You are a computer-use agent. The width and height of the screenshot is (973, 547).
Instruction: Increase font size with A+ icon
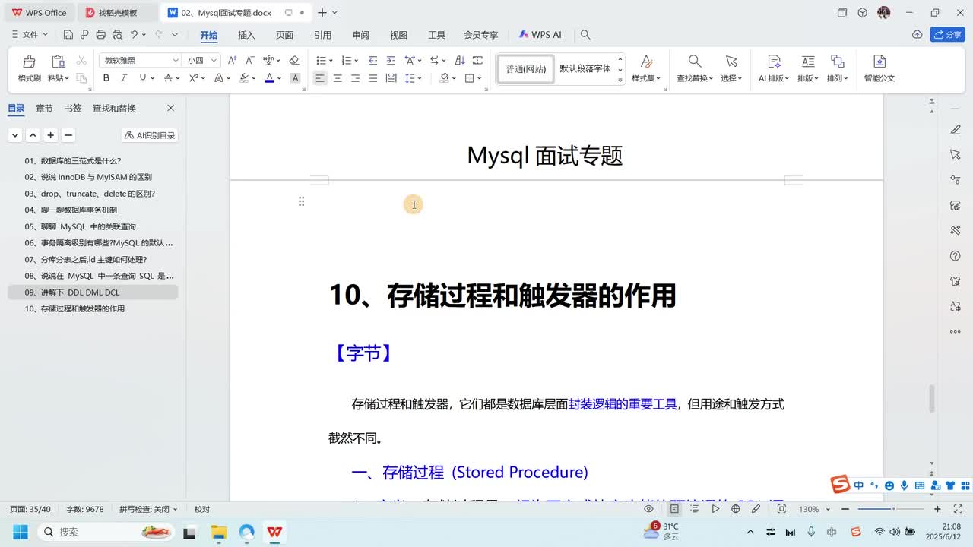tap(233, 61)
